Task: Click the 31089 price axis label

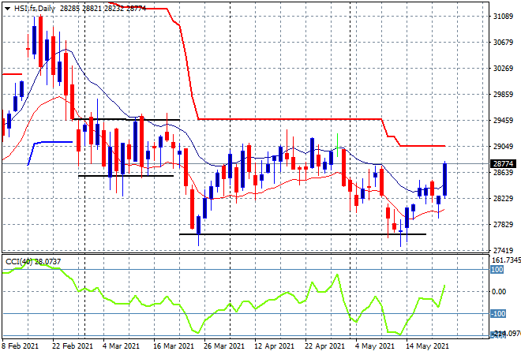Action: (x=503, y=17)
